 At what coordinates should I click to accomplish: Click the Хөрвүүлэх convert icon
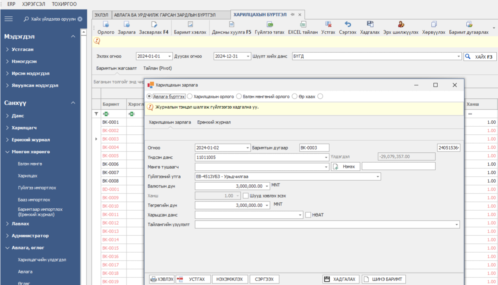coord(433,24)
